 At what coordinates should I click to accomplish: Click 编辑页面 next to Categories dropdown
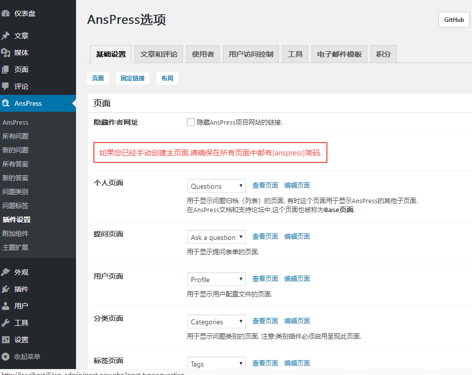pos(297,320)
